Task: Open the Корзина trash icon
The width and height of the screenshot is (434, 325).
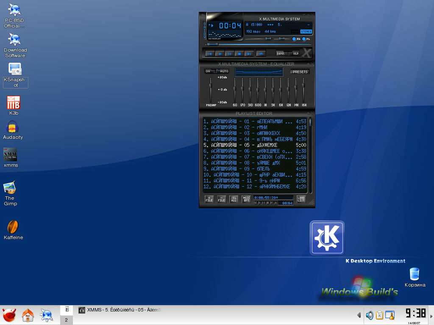Action: (415, 277)
